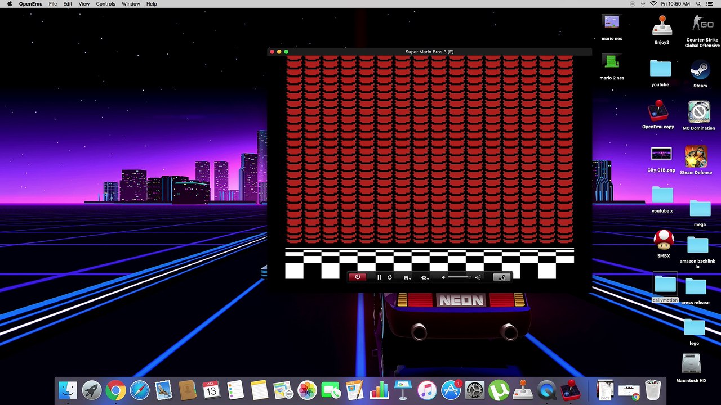Click the Wi-Fi status icon
This screenshot has width=721, height=405.
653,4
